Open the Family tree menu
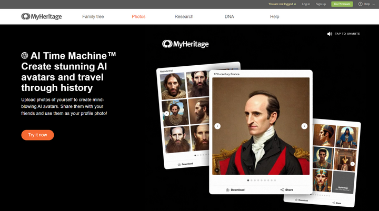The height and width of the screenshot is (211, 379). (93, 16)
